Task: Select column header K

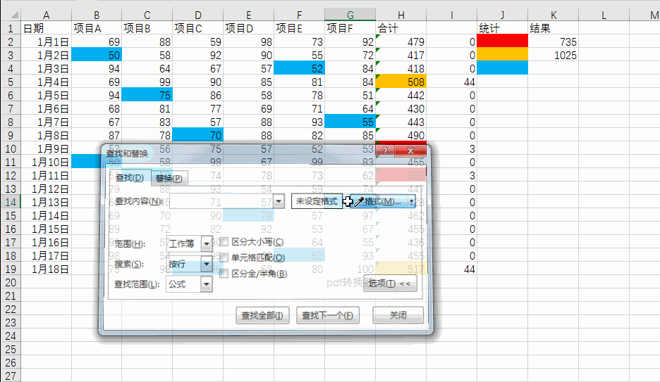Action: tap(553, 15)
